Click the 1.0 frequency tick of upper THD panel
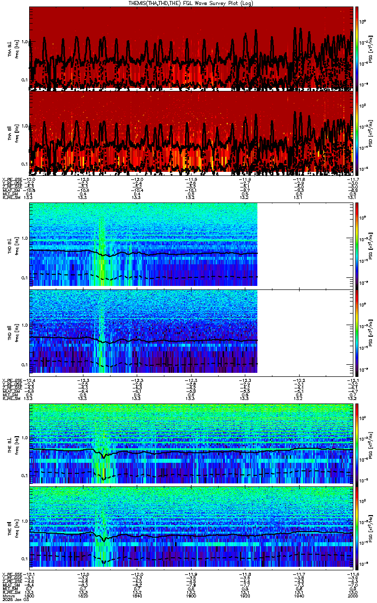The width and height of the screenshot is (377, 603). point(25,239)
